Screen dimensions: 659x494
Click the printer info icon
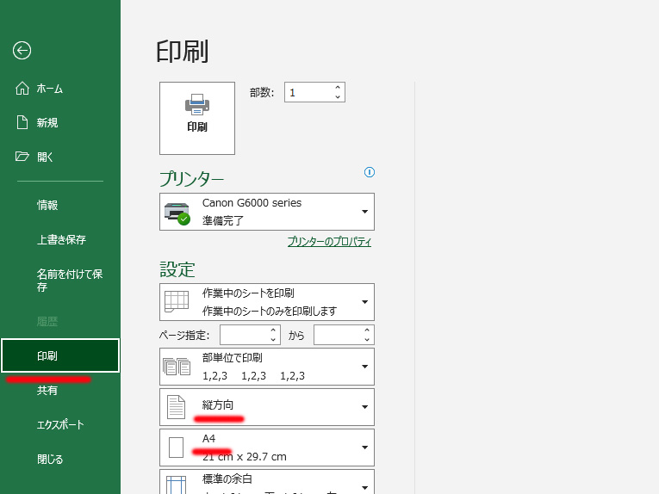click(370, 172)
